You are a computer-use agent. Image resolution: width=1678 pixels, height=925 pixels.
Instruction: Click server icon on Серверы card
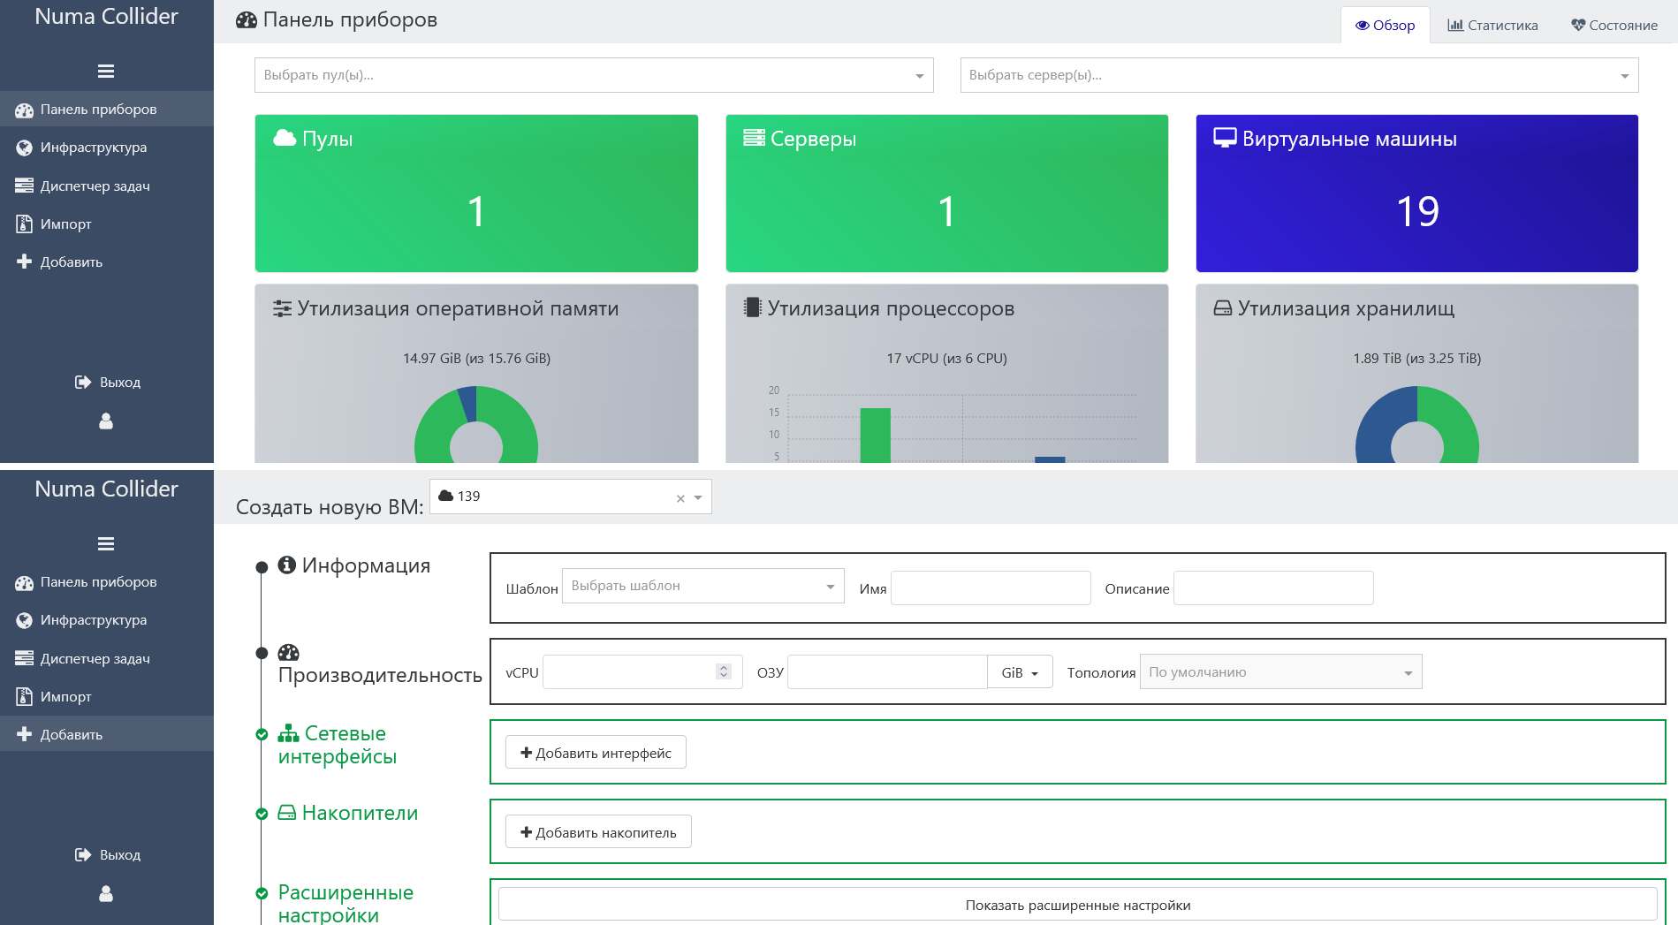click(754, 138)
